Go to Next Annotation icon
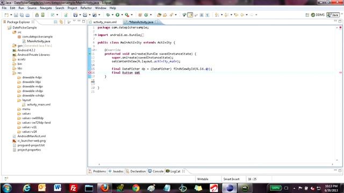Screen dimensions: 344x193 click(217, 15)
